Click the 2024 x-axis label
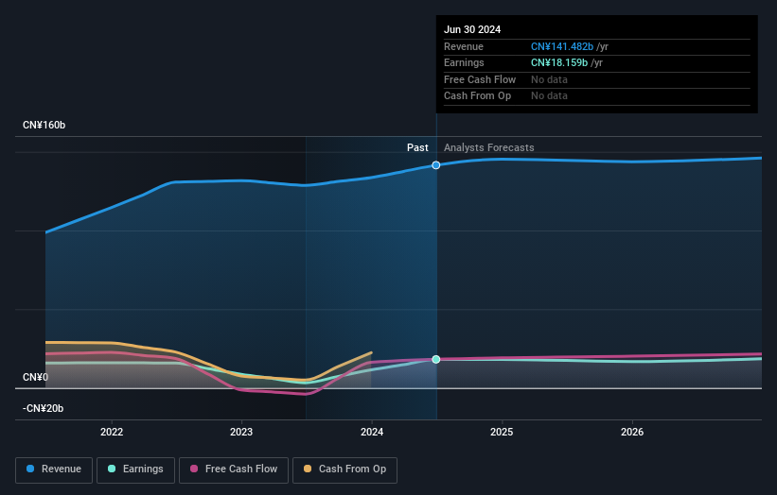Screen dimensions: 777x495 click(x=372, y=432)
